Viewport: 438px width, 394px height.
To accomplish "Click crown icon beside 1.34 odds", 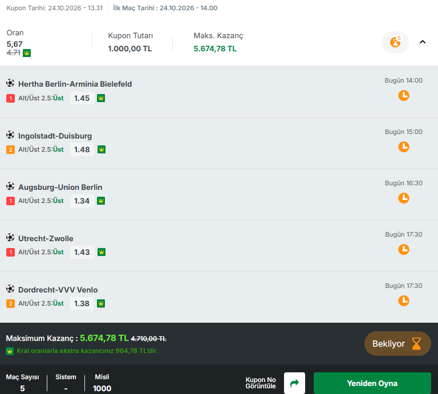I will 101,201.
